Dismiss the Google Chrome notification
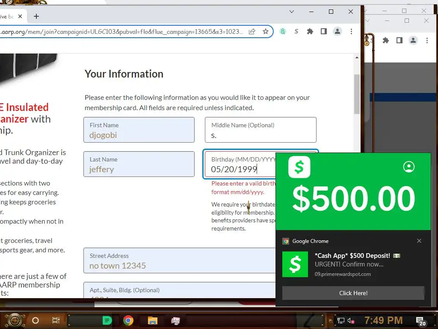 [419, 241]
